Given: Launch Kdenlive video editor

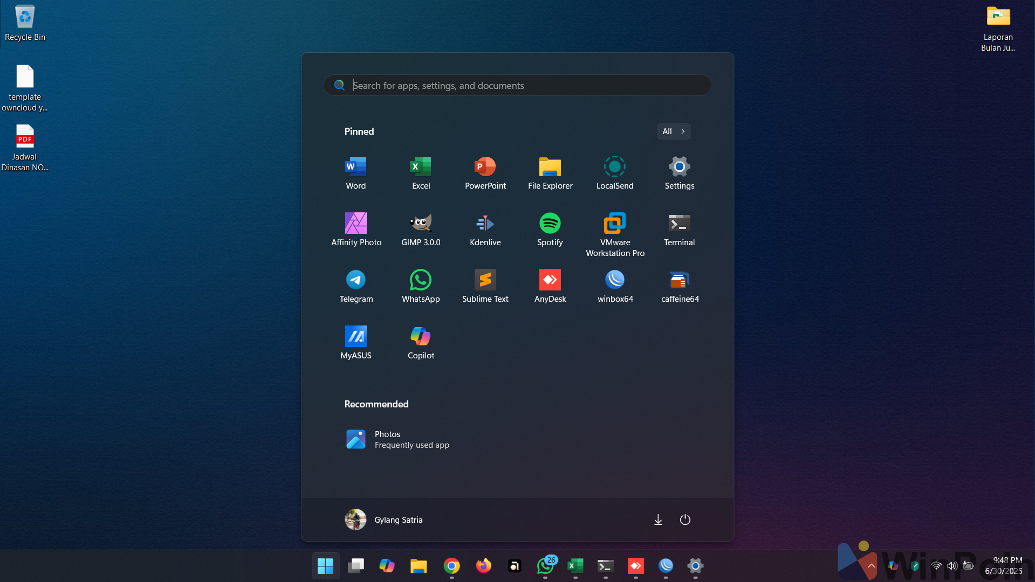Looking at the screenshot, I should point(485,230).
